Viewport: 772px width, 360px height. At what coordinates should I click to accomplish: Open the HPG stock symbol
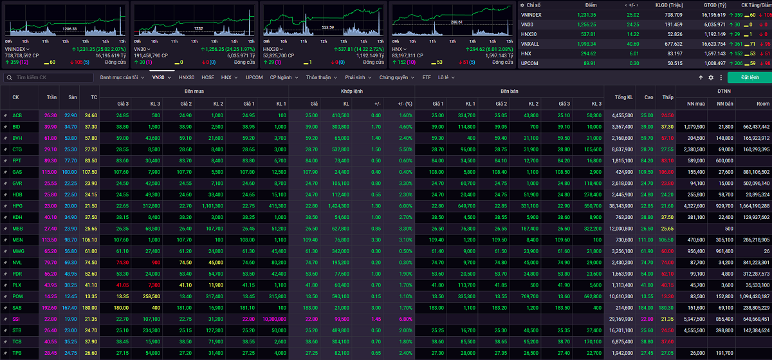17,206
